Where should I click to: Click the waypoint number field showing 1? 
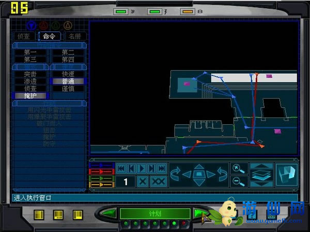126,181
